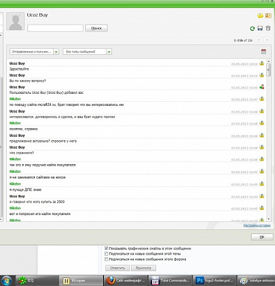Click message icon in the header above 'что странного?'

click(262, 147)
